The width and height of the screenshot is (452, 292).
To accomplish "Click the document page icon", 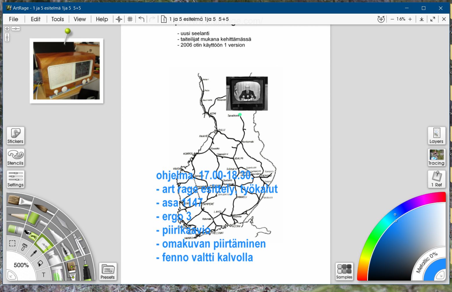I will [x=164, y=19].
